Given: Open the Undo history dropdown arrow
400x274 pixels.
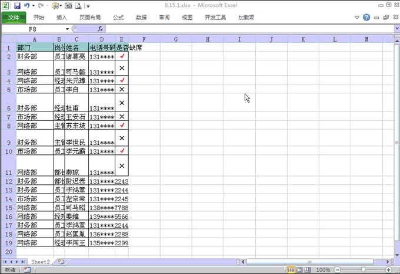Looking at the screenshot, I should 34,6.
